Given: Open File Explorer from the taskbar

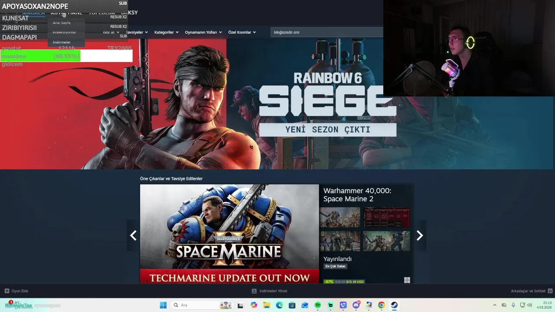Looking at the screenshot, I should 267,305.
